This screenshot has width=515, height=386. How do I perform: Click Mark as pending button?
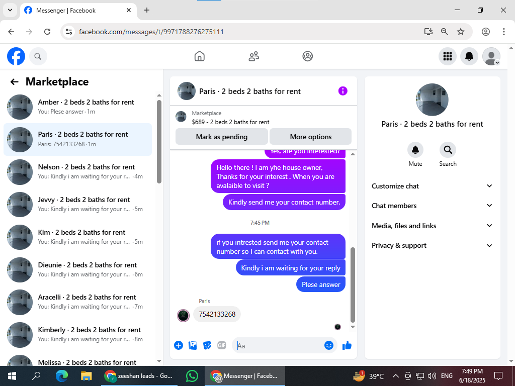(222, 137)
